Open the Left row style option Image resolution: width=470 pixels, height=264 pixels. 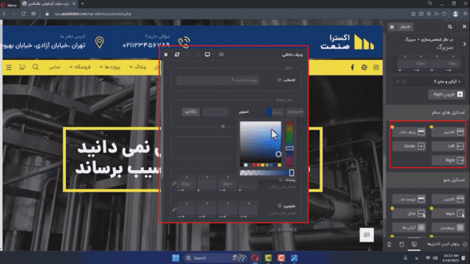pyautogui.click(x=448, y=146)
